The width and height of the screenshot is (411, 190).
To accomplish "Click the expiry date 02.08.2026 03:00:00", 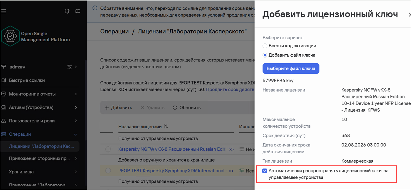I will tap(364, 145).
